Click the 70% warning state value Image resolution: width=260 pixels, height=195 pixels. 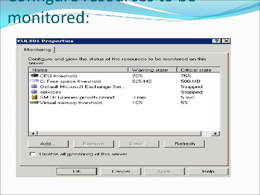pyautogui.click(x=138, y=76)
